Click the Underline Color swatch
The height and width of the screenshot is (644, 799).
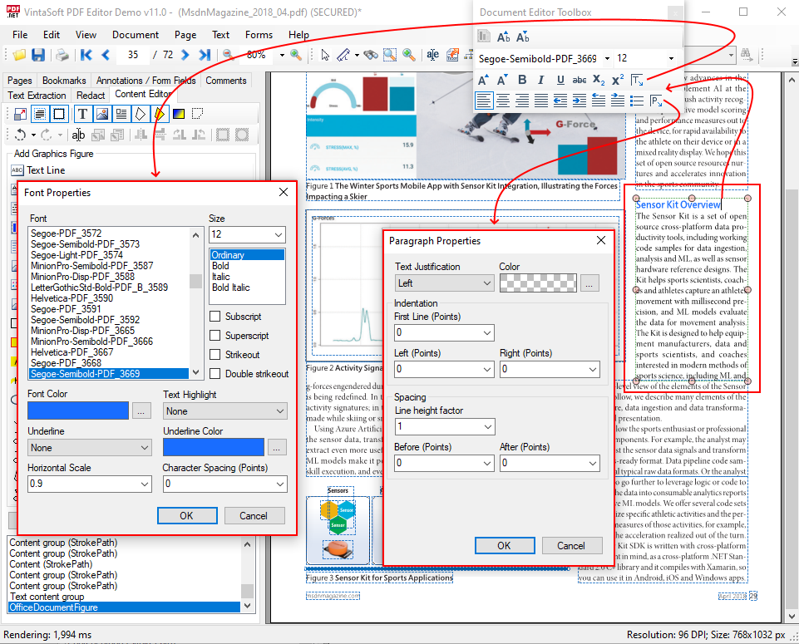pos(214,448)
